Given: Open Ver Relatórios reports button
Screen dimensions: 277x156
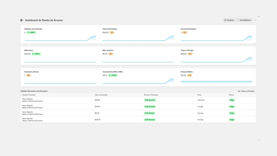Looking at the screenshot, I should point(244,20).
